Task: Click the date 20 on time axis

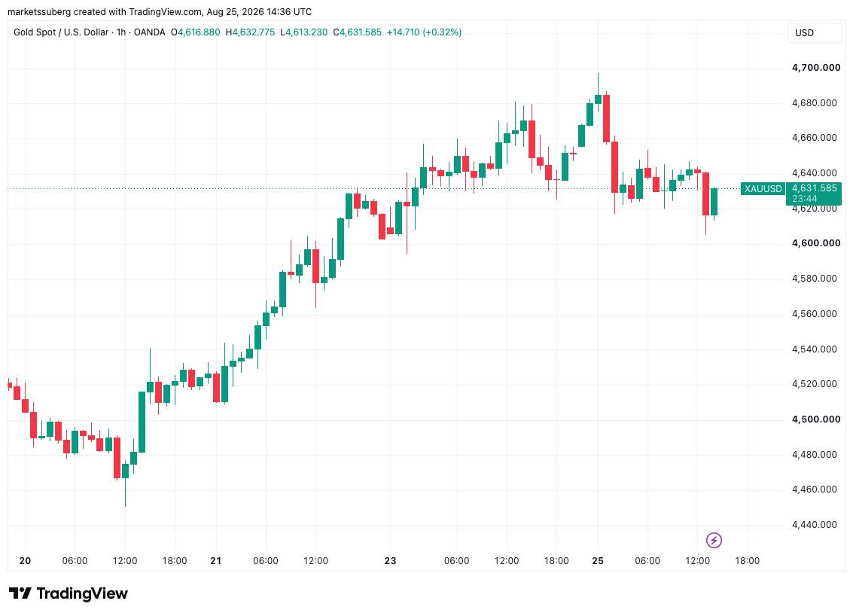Action: tap(25, 561)
